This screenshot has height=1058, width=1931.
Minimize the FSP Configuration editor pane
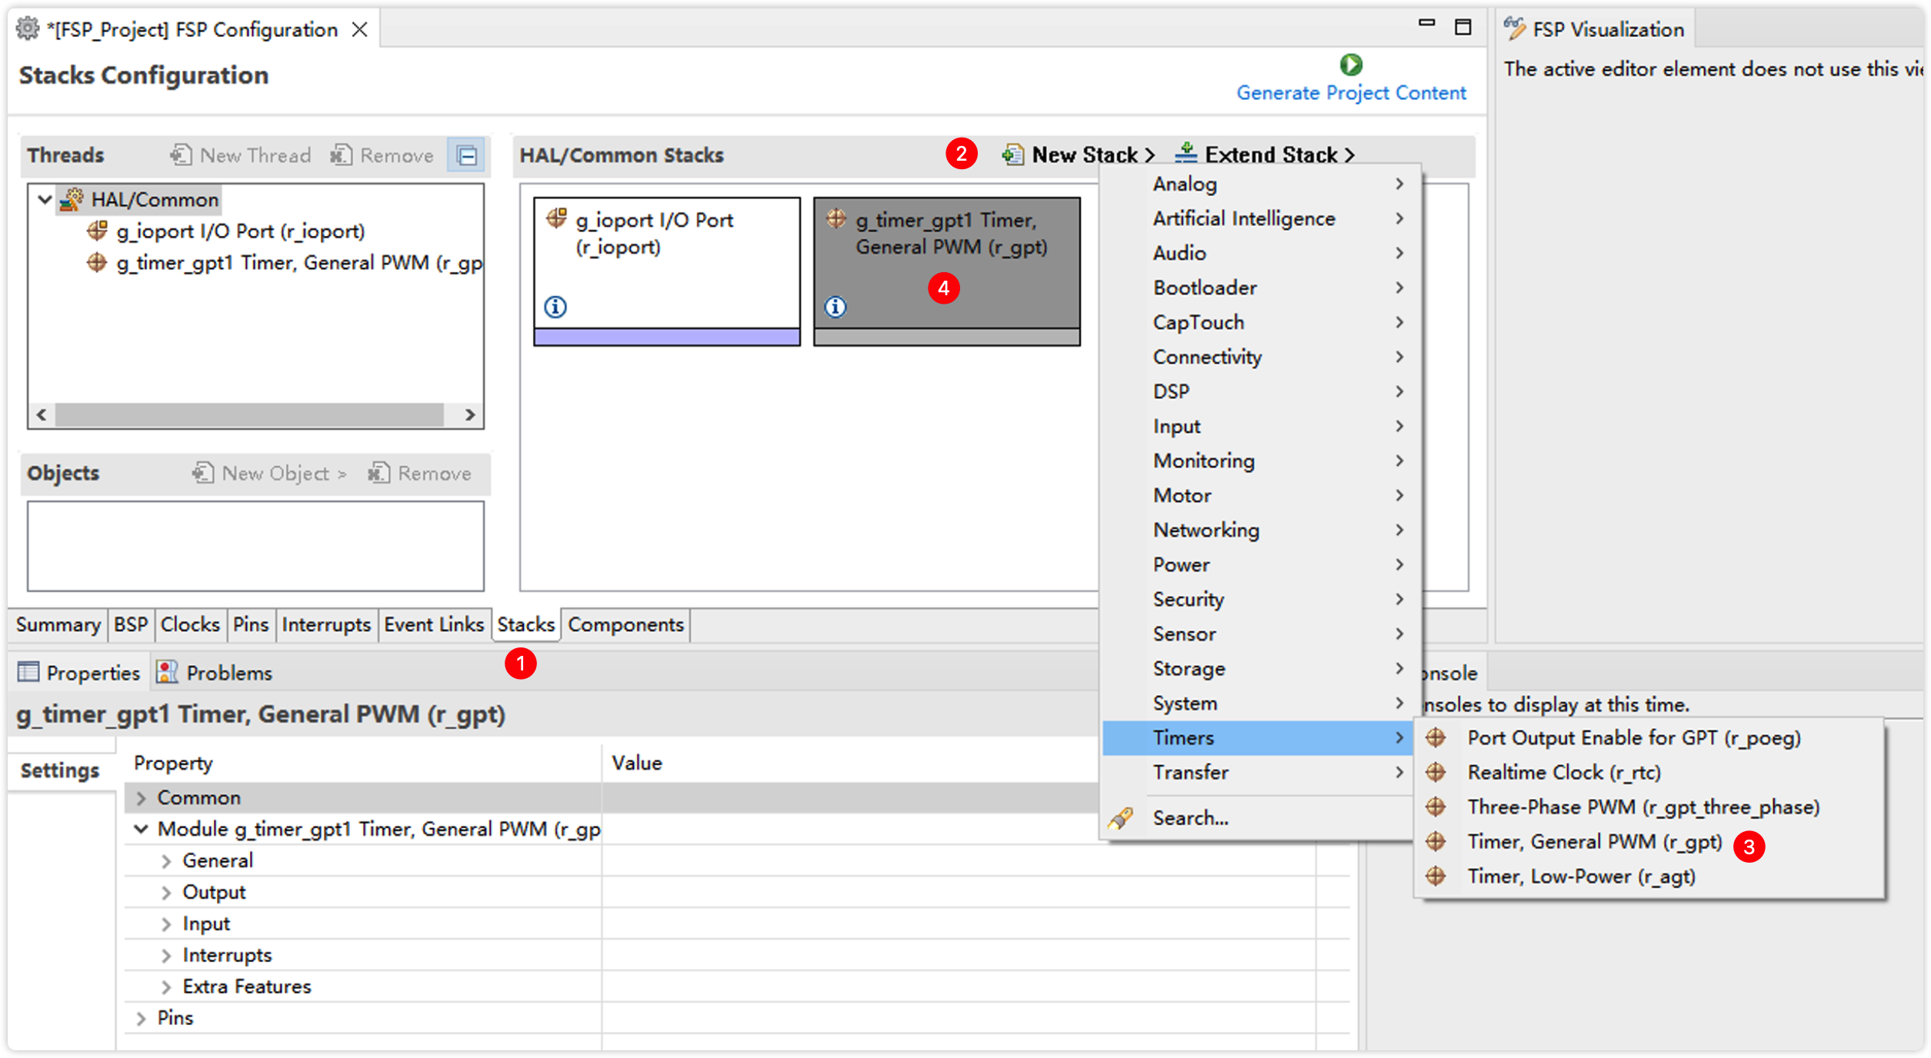(1427, 25)
